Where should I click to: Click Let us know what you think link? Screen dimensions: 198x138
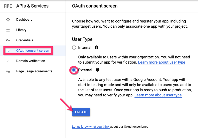pos(91,127)
